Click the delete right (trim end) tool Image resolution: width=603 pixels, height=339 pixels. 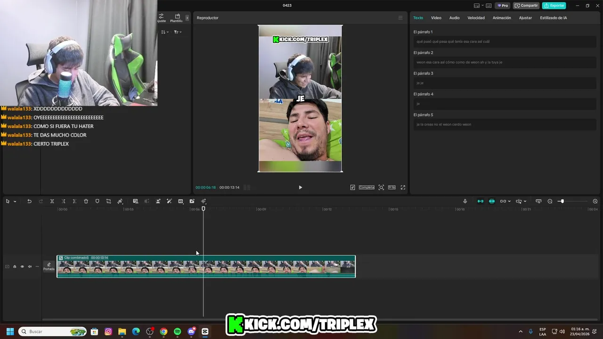(74, 201)
